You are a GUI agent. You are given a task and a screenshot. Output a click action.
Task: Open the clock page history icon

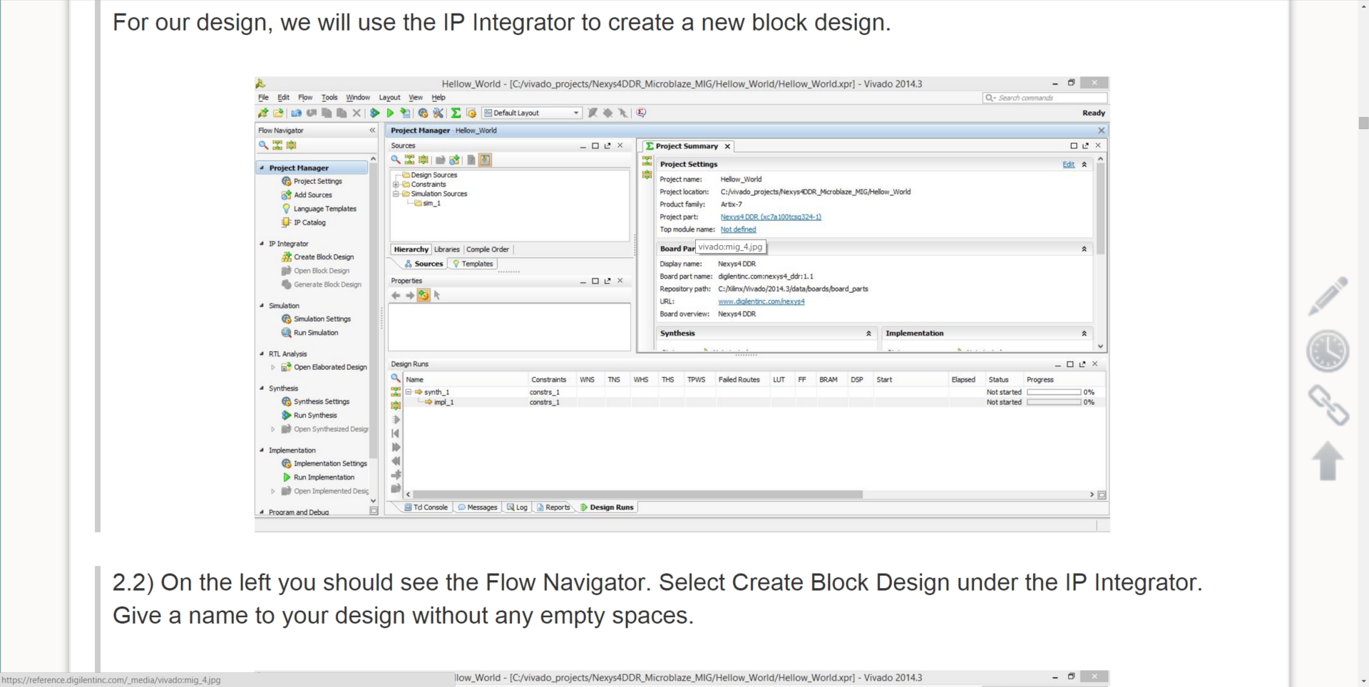coord(1328,351)
